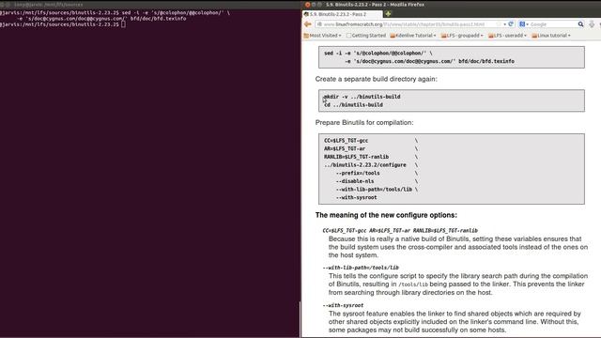Minimize the Firefox window

point(314,5)
